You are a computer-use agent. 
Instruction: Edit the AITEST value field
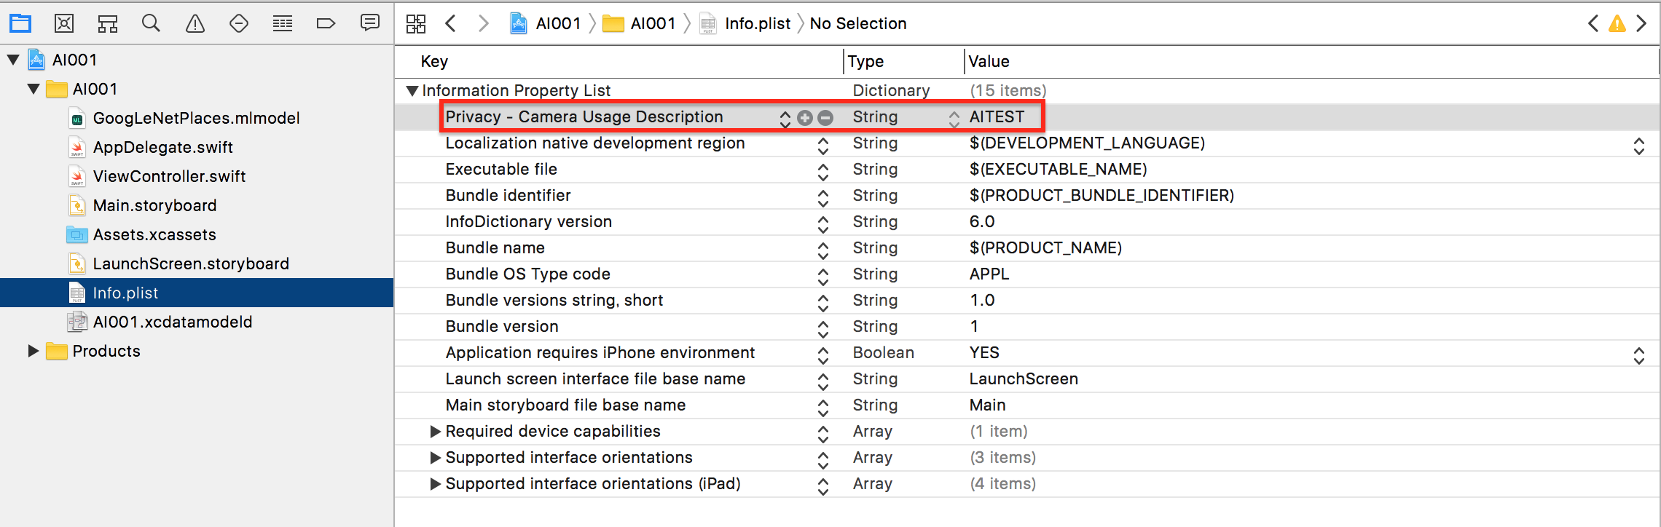click(x=997, y=117)
